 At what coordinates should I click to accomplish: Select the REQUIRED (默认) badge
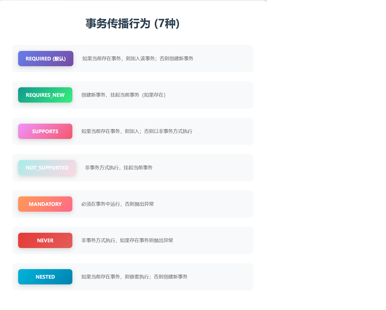[45, 58]
